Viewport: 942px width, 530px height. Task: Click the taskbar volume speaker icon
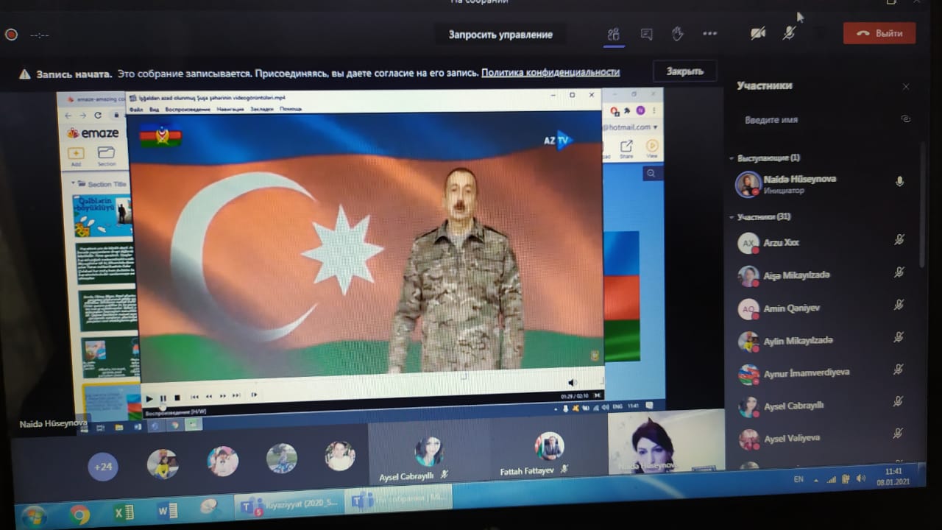862,478
